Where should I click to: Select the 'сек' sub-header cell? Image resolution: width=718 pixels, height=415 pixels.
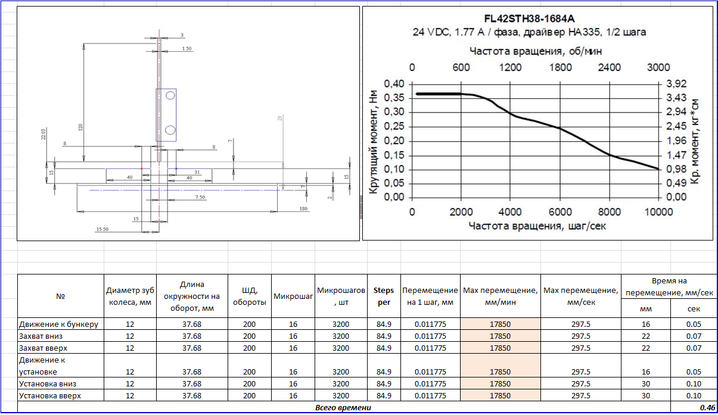(692, 308)
